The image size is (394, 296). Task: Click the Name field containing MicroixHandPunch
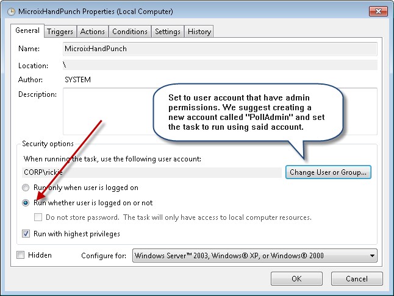point(220,49)
